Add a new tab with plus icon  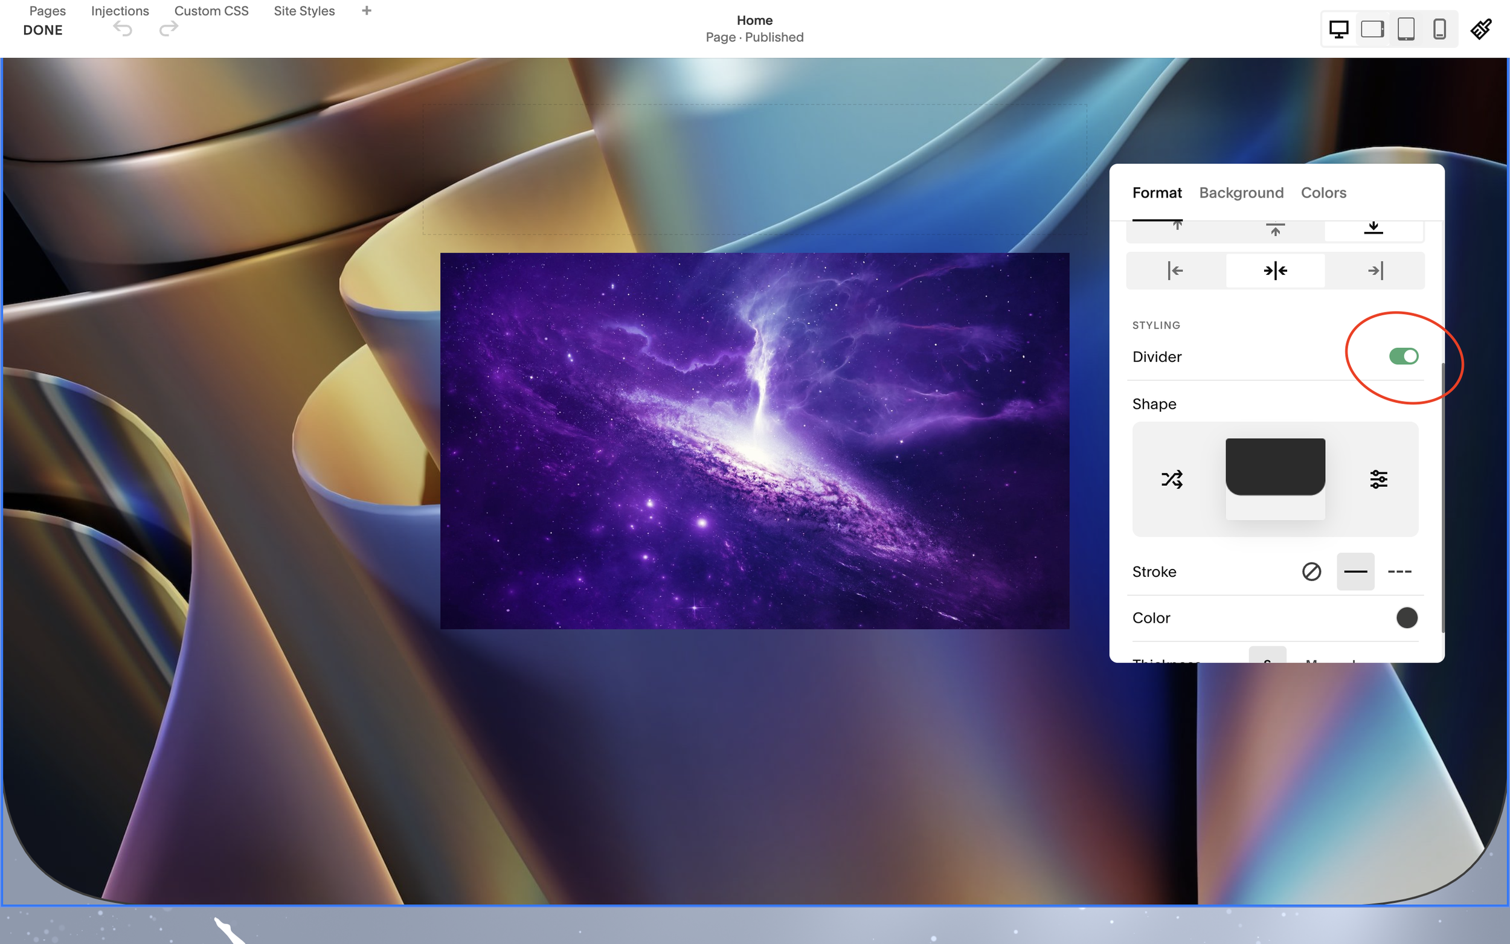click(367, 11)
